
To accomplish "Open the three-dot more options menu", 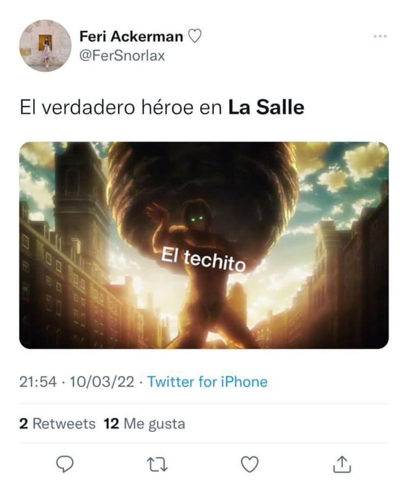I will [x=380, y=36].
